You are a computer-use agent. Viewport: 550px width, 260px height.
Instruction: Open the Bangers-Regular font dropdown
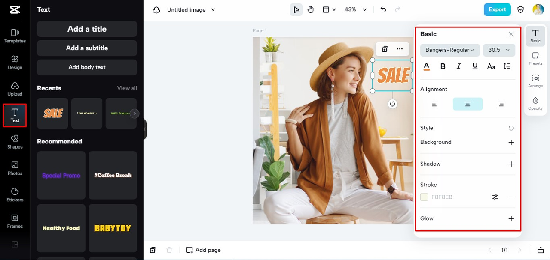coord(450,50)
